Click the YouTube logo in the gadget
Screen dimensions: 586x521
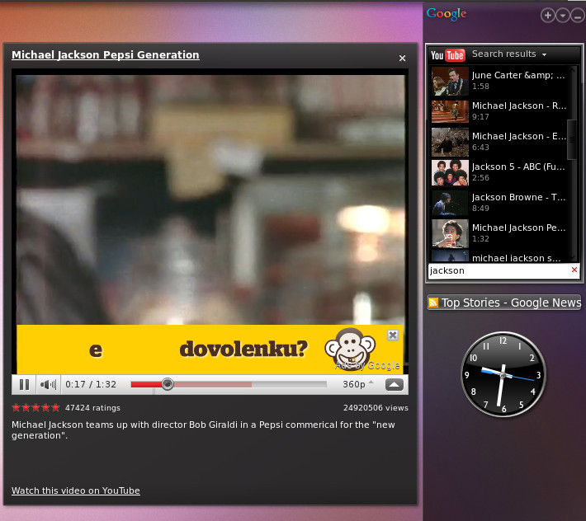tap(447, 55)
